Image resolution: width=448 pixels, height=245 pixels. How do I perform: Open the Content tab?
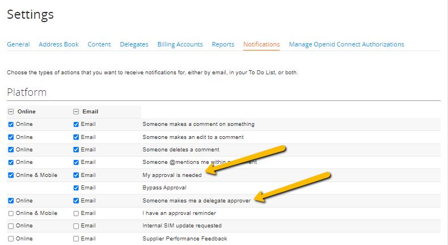pyautogui.click(x=99, y=44)
